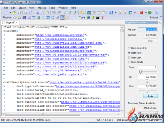This screenshot has width=164, height=123.
Task: Click the Copy icon
Action: click(x=42, y=12)
